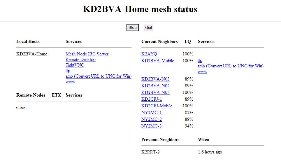
Task: Visit the KD2BVA-N05 neighbor node
Action: [x=155, y=92]
